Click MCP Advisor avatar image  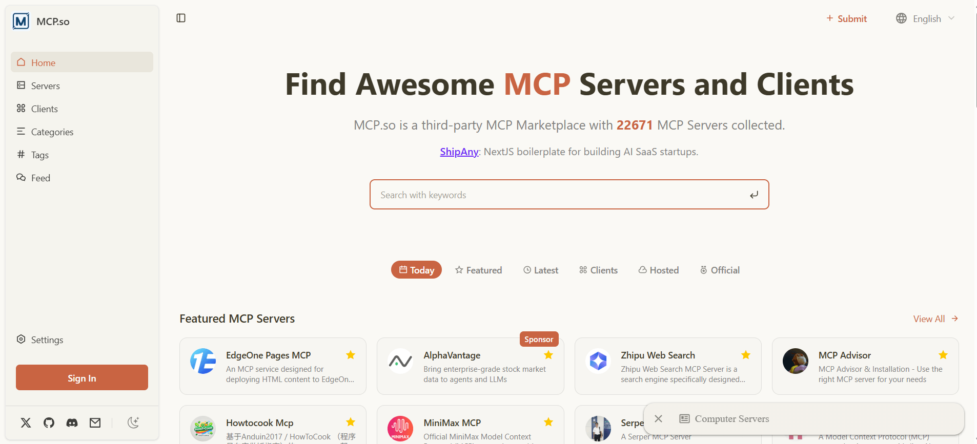pos(796,362)
